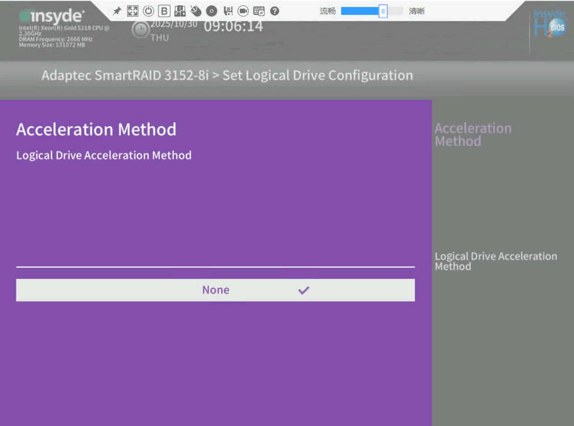The image size is (574, 426).
Task: Open the virtual keyboard icon
Action: tap(259, 11)
